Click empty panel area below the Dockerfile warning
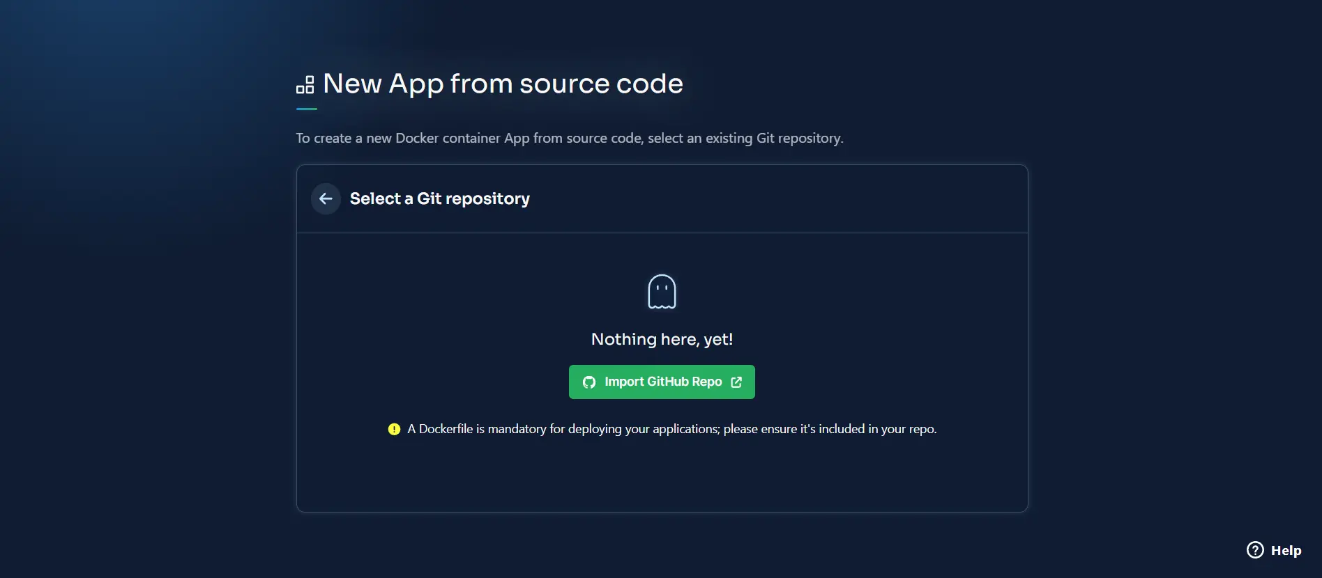Screen dimensions: 1322x578 click(662, 477)
